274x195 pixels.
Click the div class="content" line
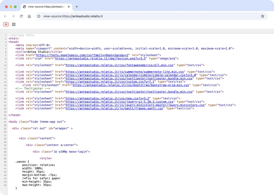[x=37, y=138]
